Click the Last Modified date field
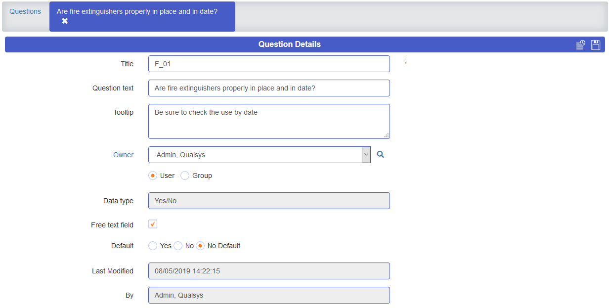Viewport: 609px width, 308px height. click(269, 271)
